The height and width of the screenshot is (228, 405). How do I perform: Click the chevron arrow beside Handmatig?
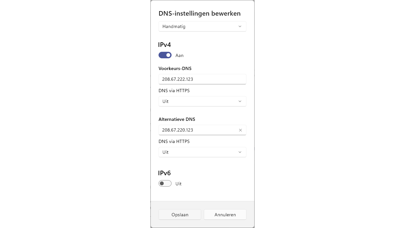coord(240,26)
